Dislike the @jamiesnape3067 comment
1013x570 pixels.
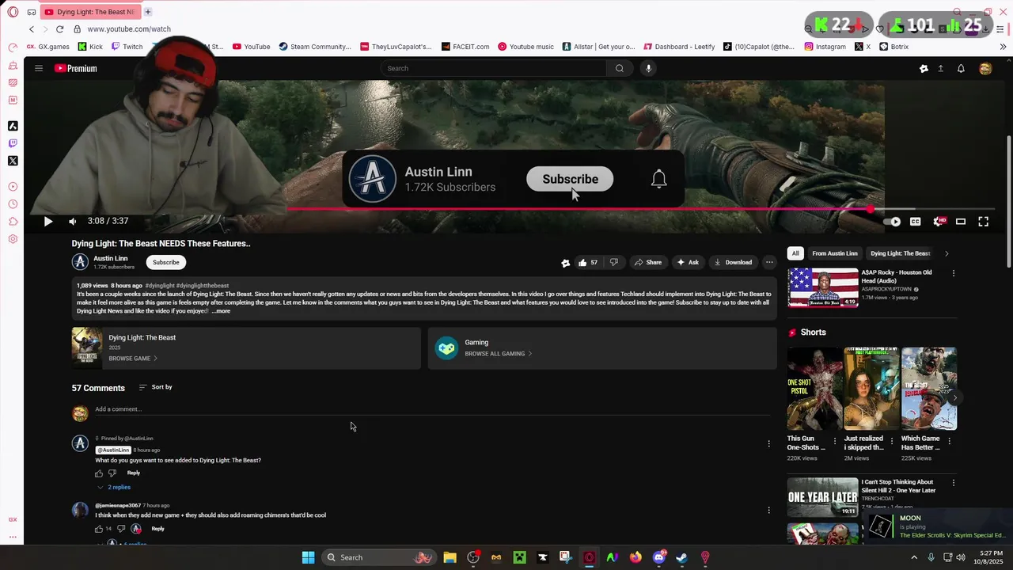121,529
